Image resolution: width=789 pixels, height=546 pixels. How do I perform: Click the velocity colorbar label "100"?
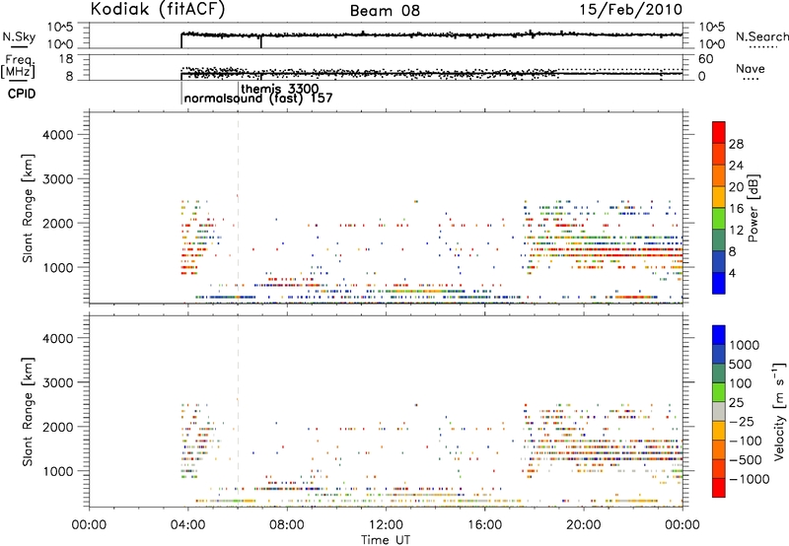(x=741, y=383)
